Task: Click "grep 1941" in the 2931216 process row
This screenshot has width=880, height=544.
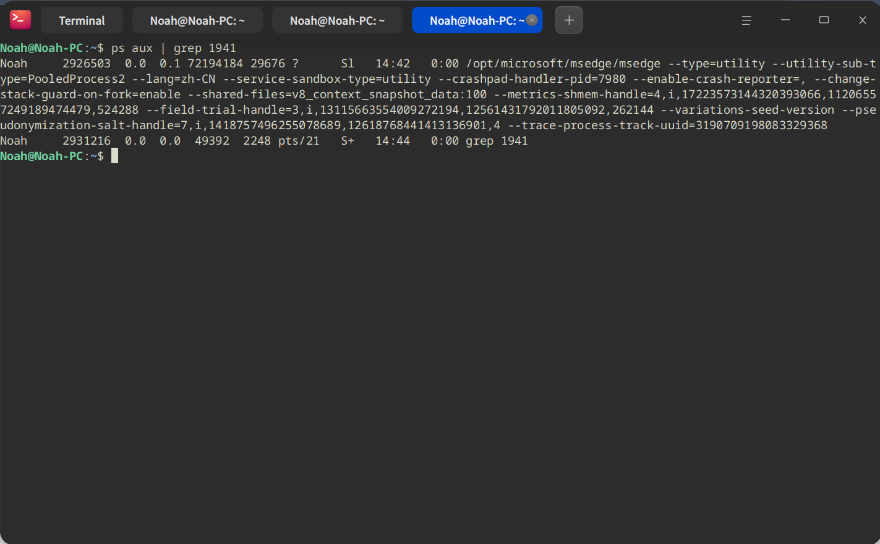Action: tap(497, 141)
